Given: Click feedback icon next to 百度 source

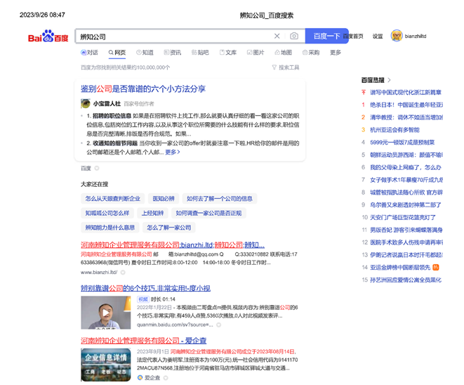Looking at the screenshot, I should [97, 168].
